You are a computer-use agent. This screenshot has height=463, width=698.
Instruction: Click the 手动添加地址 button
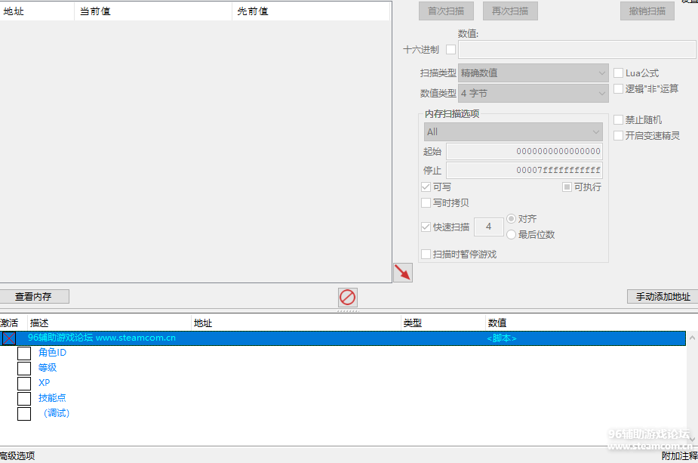tap(661, 297)
